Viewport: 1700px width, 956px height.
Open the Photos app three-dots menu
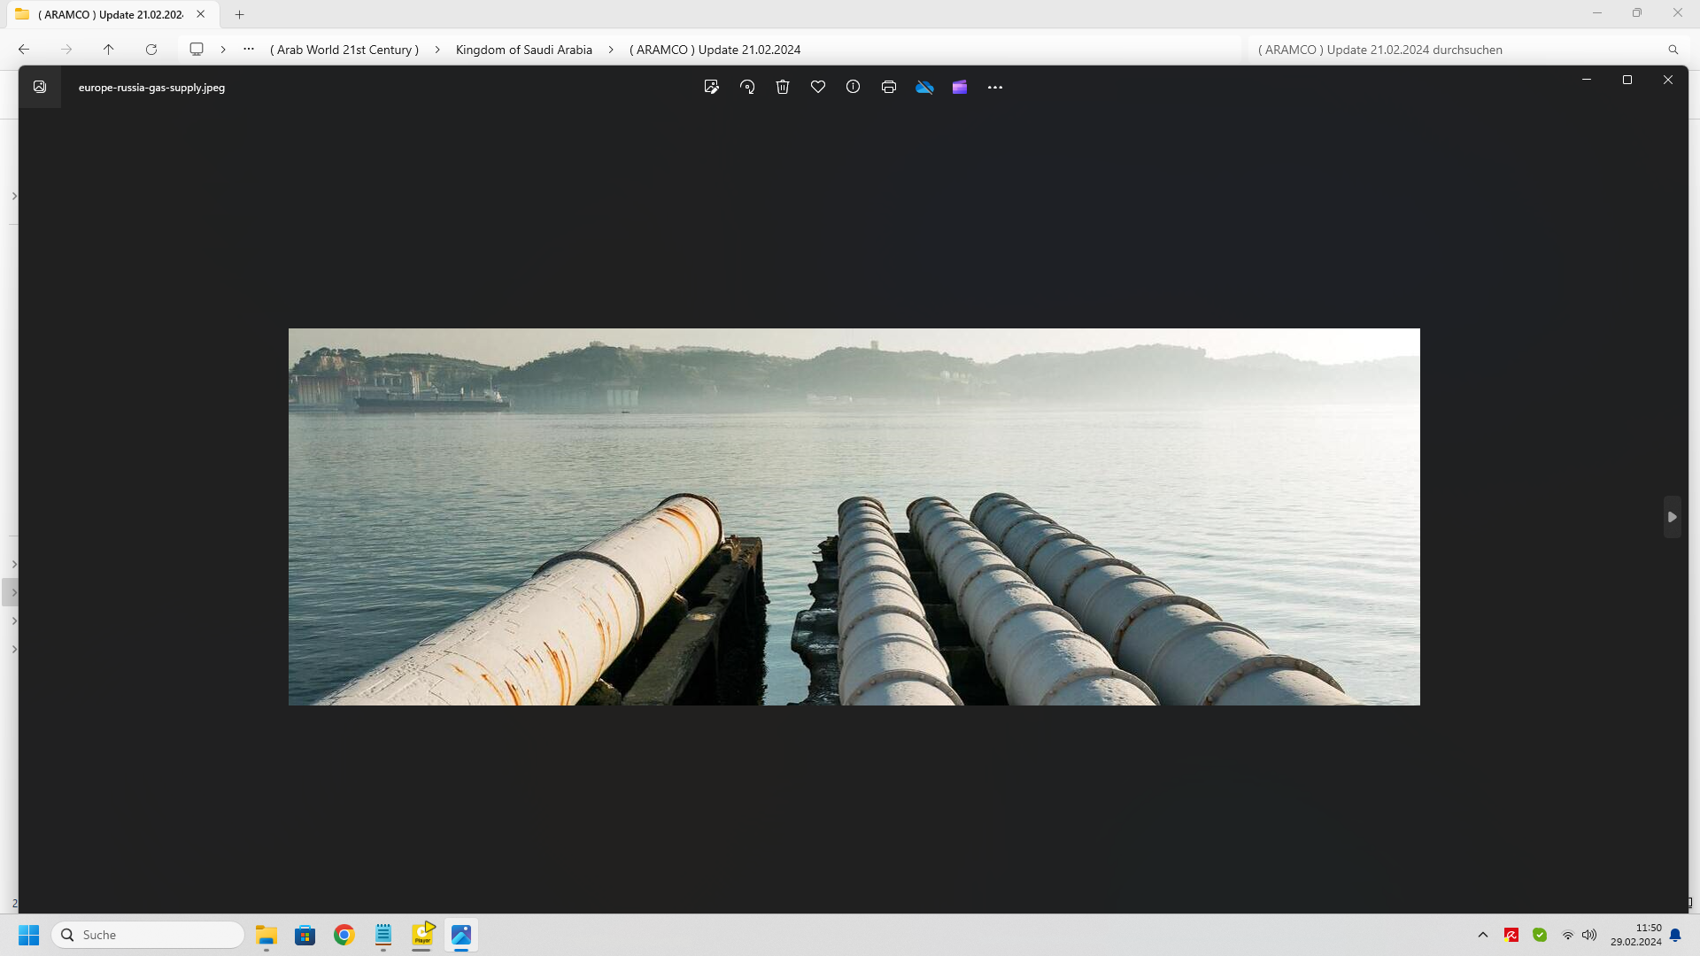995,87
